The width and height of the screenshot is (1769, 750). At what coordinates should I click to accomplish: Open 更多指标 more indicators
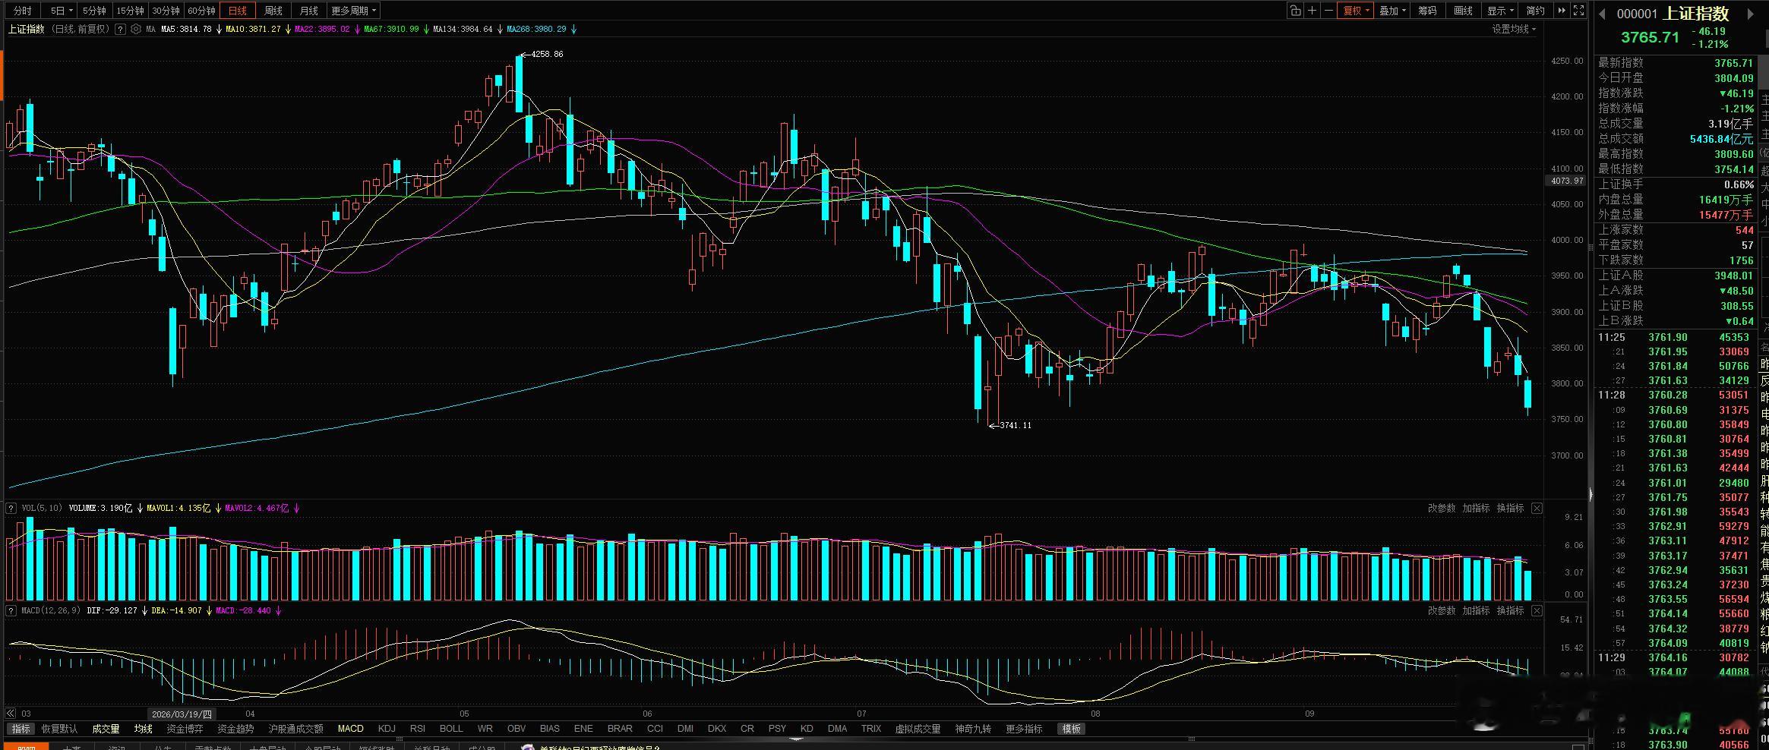coord(1024,729)
